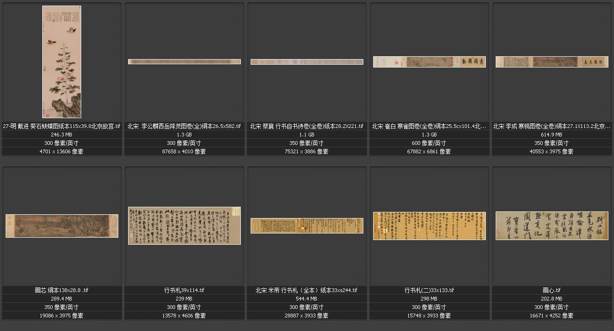Click the 北宋 崔白 寒雀图卷 filename label
The image size is (614, 331).
click(429, 126)
